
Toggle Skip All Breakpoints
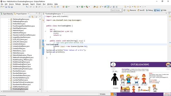tap(27, 7)
